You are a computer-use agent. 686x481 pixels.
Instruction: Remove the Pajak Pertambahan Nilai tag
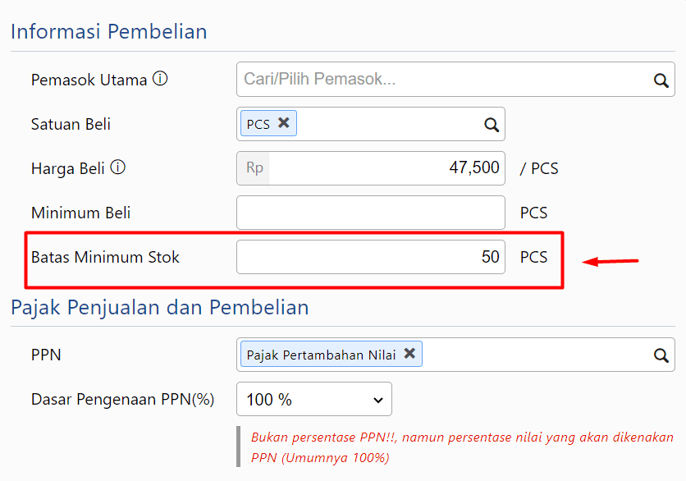(409, 354)
